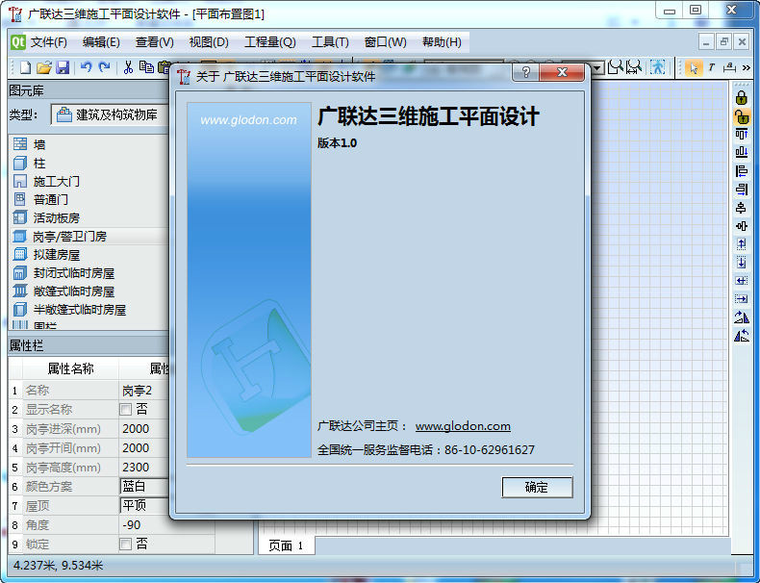The width and height of the screenshot is (760, 583).
Task: Align selected elements to left
Action: point(741,171)
